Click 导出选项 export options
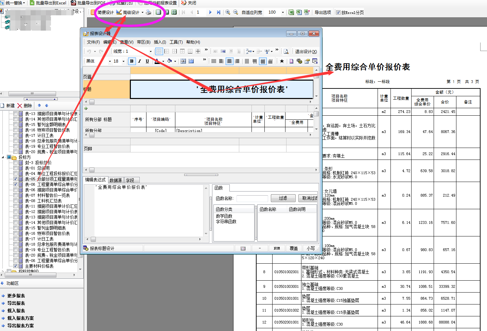Viewport: 487px width, 331px height. point(323,12)
